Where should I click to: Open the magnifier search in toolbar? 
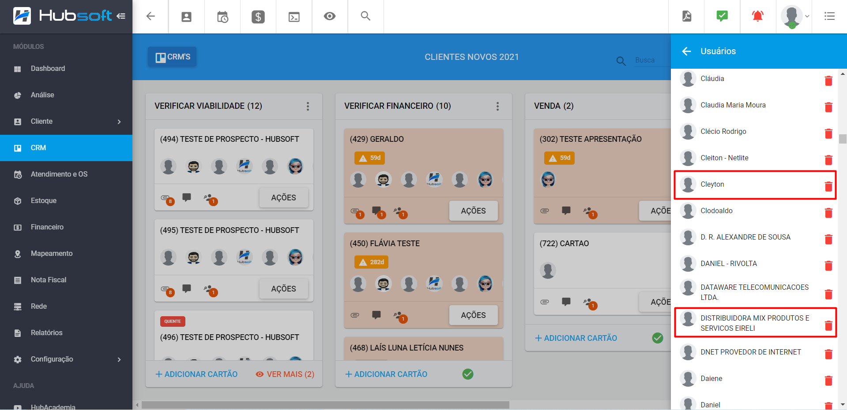(x=365, y=16)
